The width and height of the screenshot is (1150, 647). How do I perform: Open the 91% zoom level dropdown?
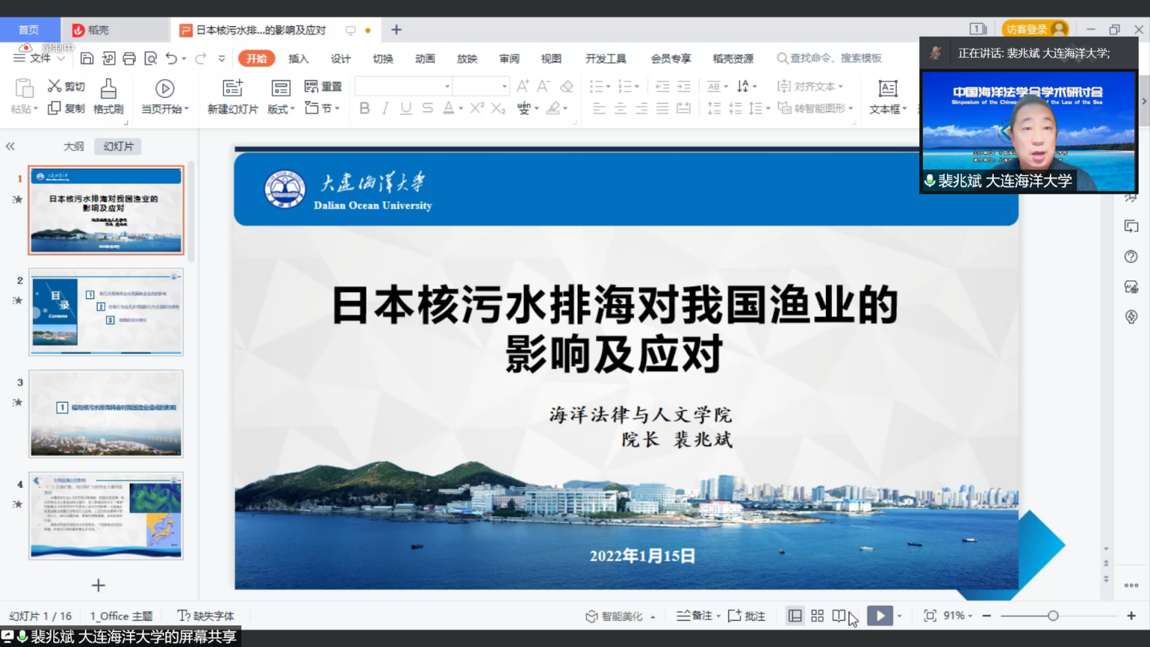pyautogui.click(x=958, y=616)
